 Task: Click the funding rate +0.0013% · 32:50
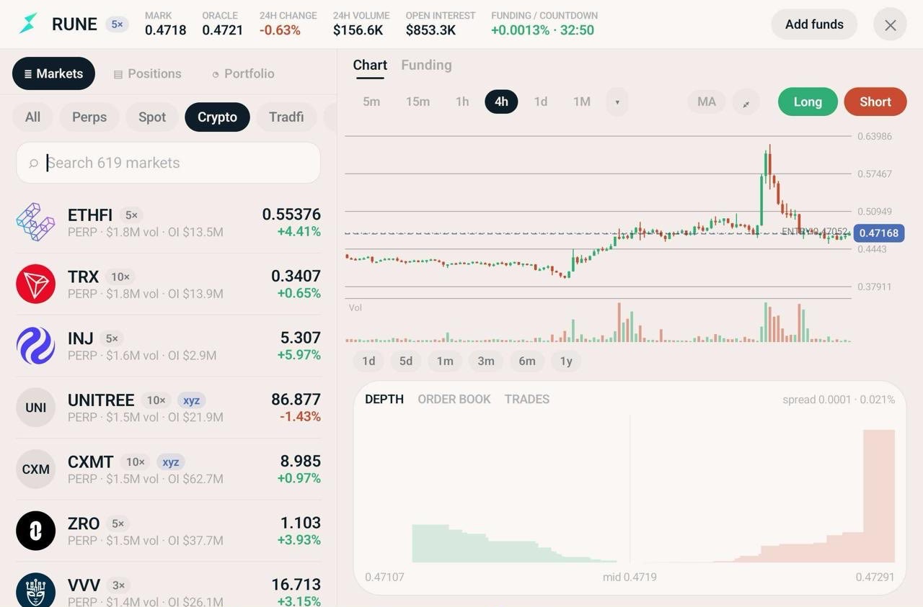pyautogui.click(x=542, y=30)
